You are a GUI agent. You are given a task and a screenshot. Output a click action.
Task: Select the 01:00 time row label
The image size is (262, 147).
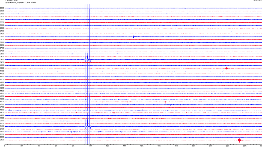(2, 14)
